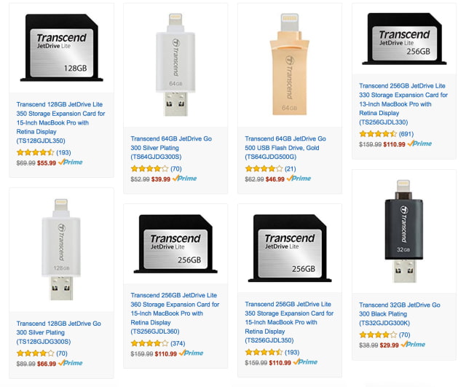Viewport: 466px width, 387px height.
Task: Click the star rating of the 32GB JetDrive Go
Action: point(378,335)
